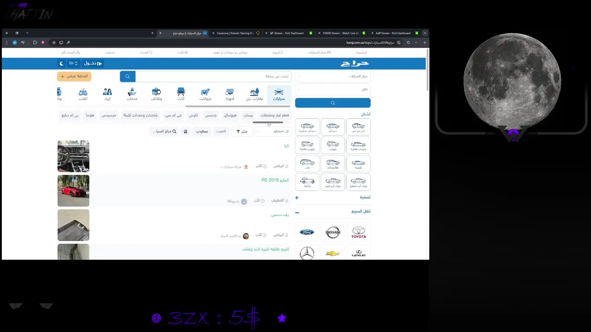Select the ألعاب games category icon
The height and width of the screenshot is (332, 591).
tap(83, 94)
